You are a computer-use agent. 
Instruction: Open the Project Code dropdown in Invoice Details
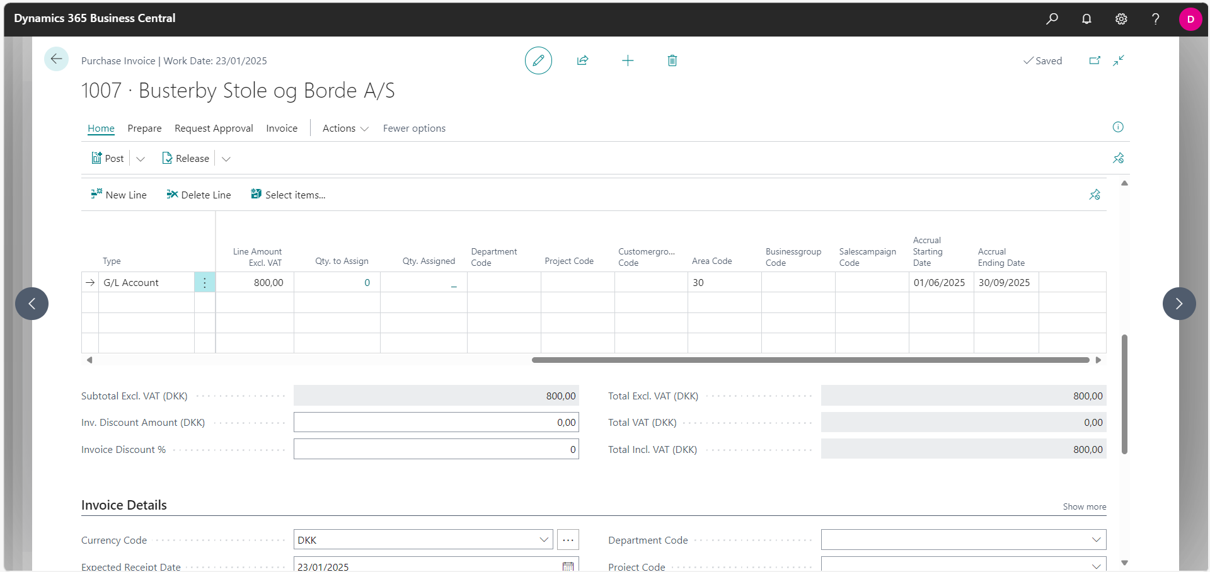point(1096,566)
